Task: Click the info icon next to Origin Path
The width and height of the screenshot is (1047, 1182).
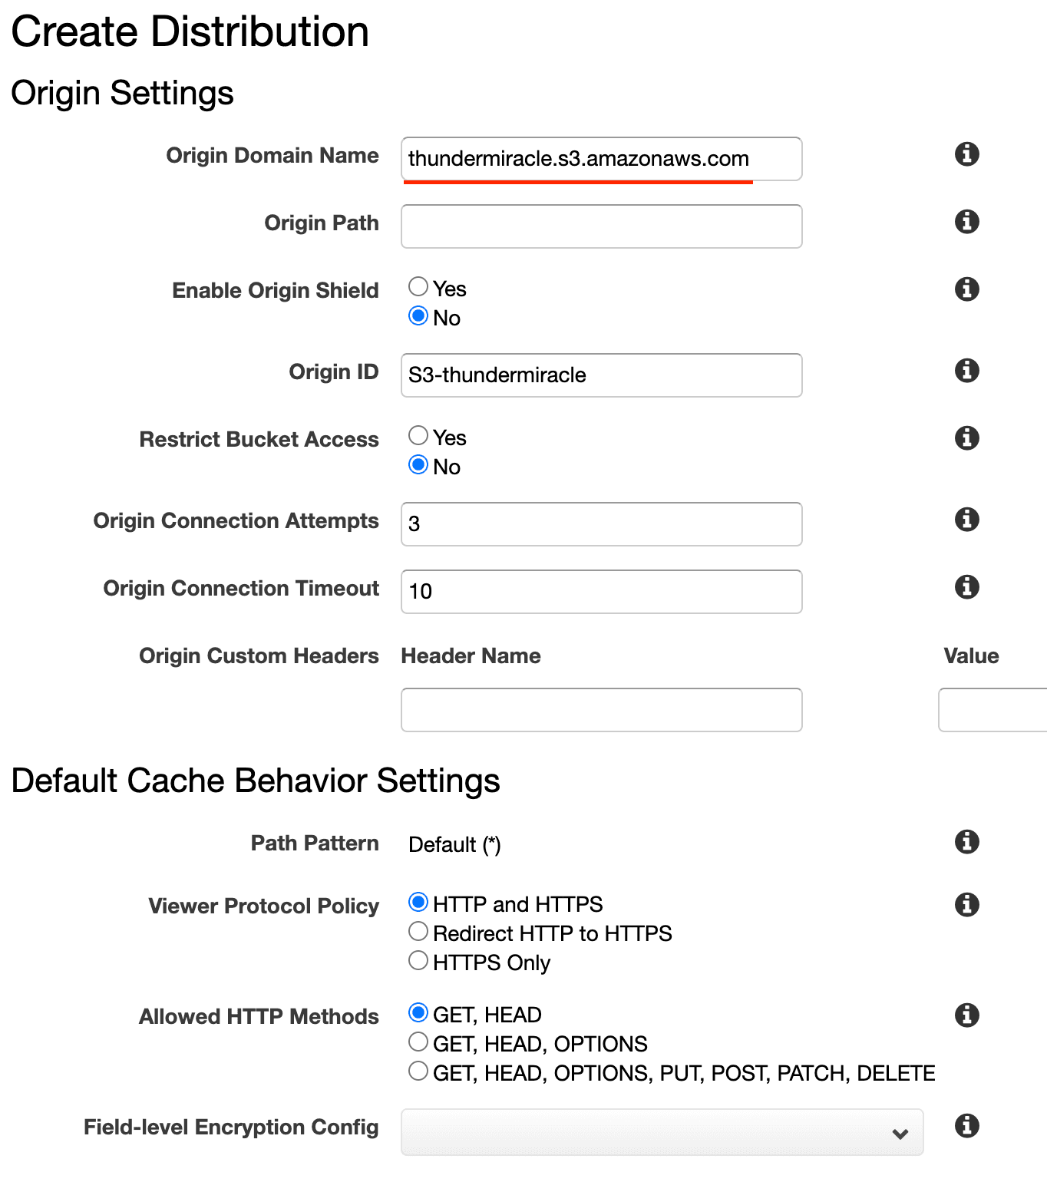Action: (966, 221)
